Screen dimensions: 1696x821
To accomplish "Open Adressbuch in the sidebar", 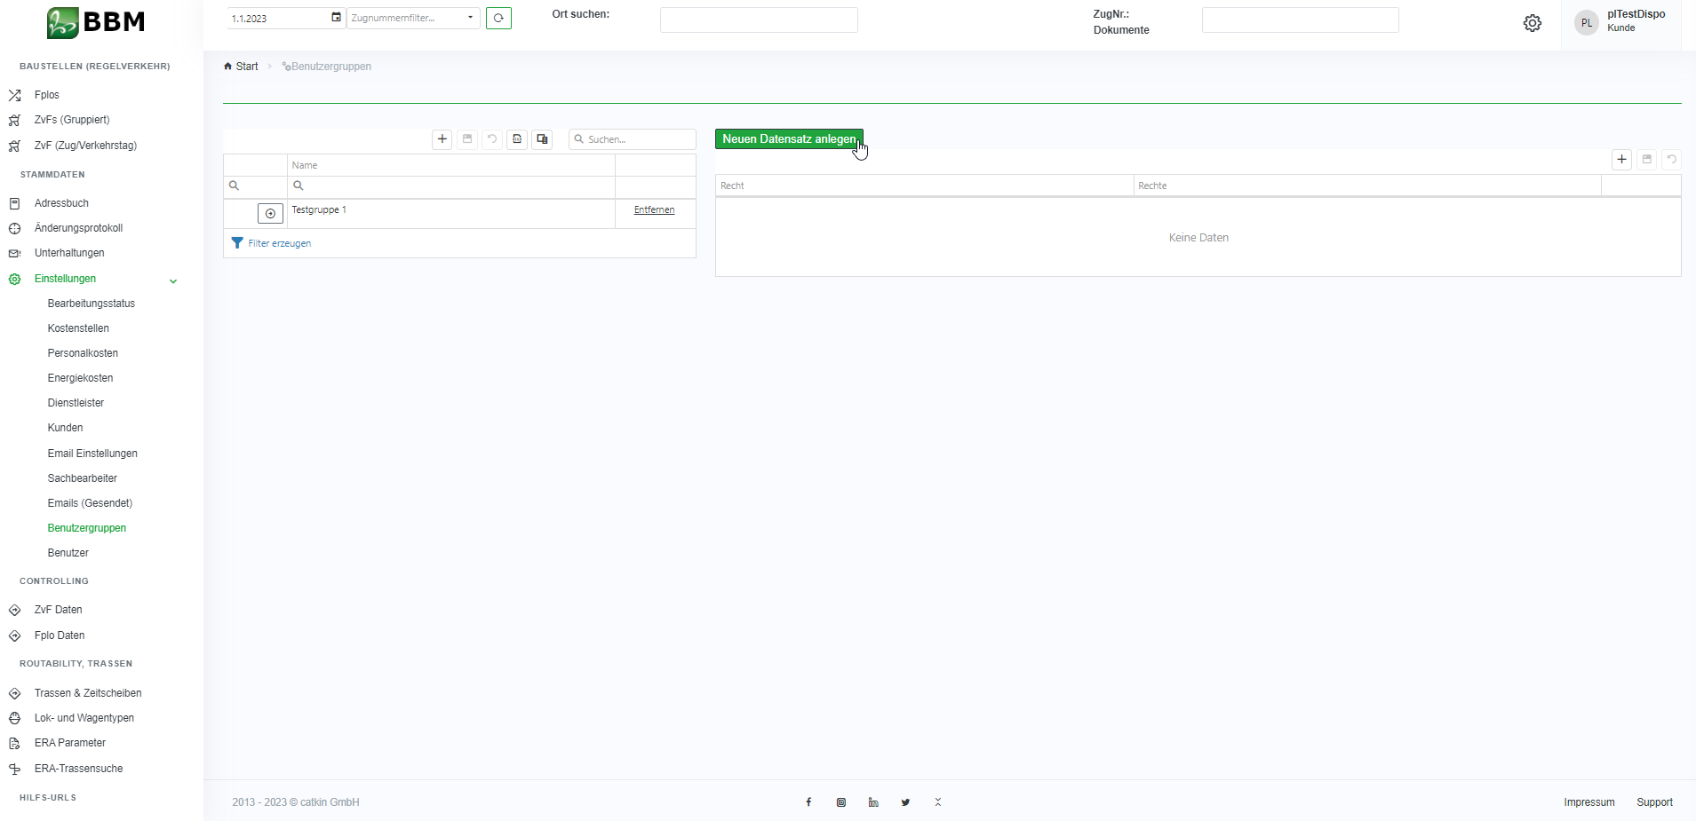I will pos(61,203).
